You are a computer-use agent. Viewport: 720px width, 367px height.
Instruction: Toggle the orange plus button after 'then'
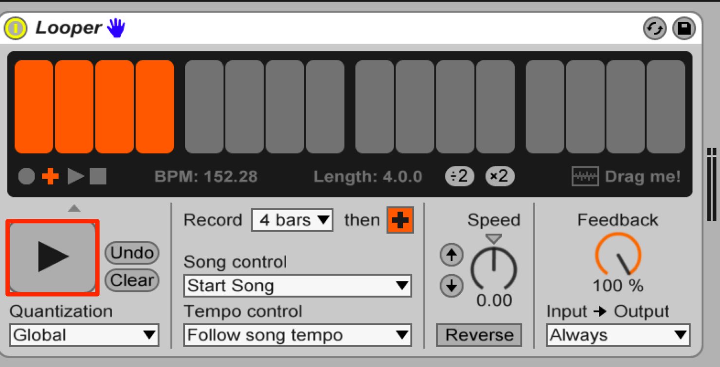point(400,220)
